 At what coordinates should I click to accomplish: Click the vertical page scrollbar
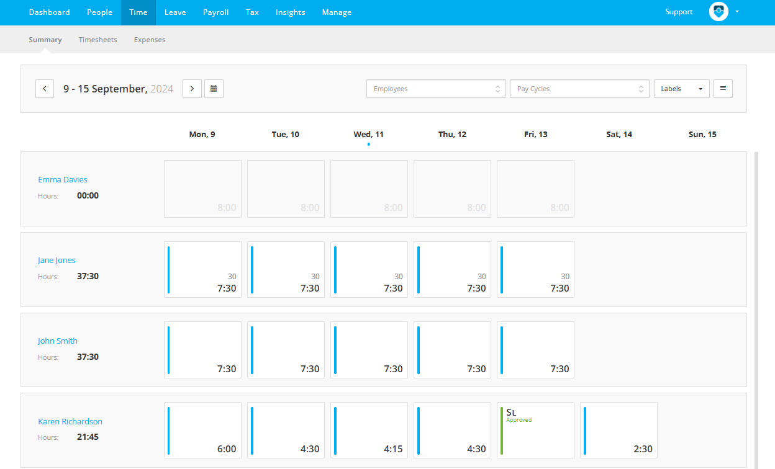[x=756, y=310]
